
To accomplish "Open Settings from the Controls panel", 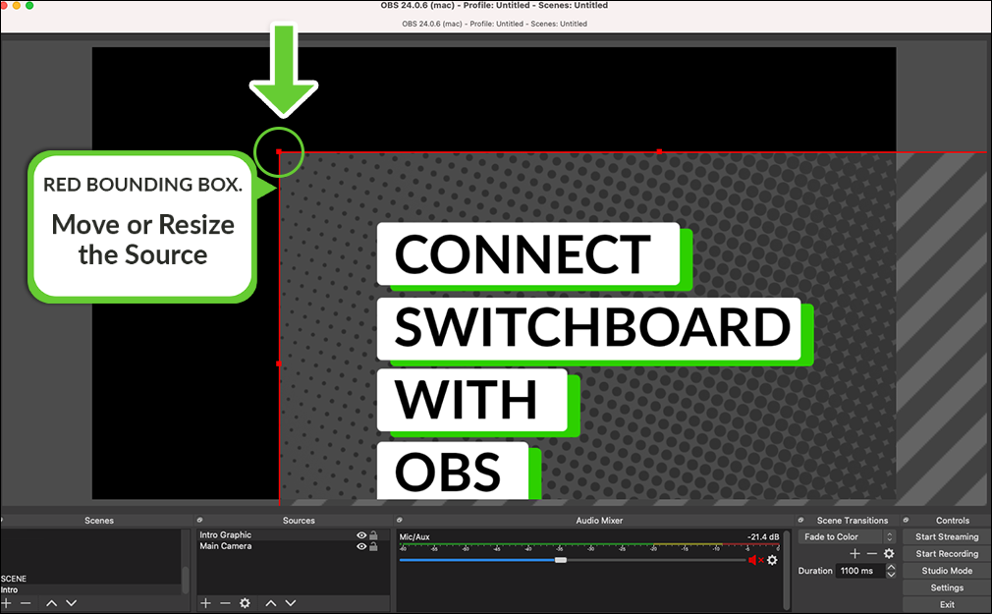I will point(947,588).
